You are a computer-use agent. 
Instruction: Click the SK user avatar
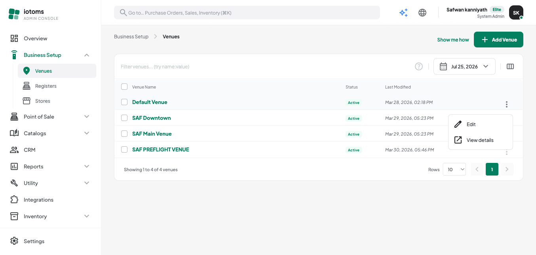coord(516,13)
